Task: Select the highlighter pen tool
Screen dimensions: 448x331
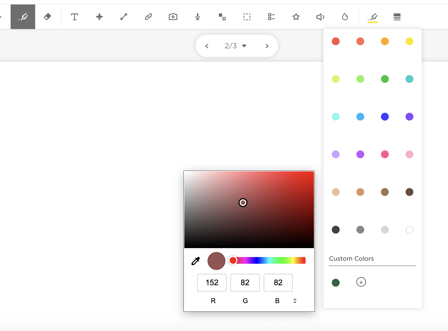Action: point(23,17)
